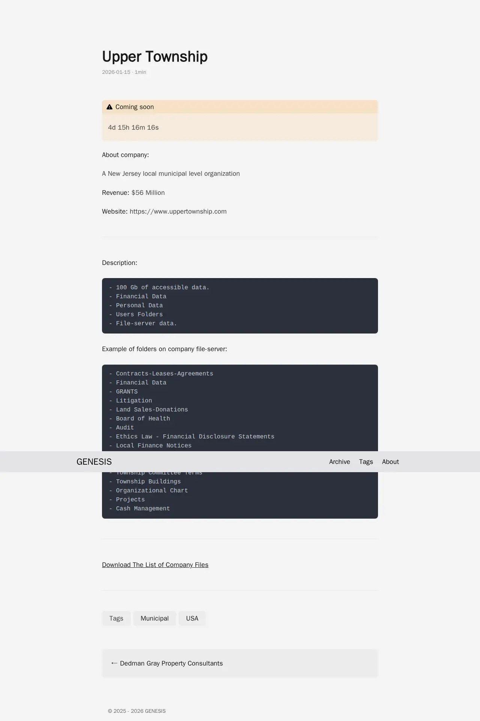The height and width of the screenshot is (721, 480).
Task: Open the Archive navigation item
Action: pyautogui.click(x=339, y=462)
